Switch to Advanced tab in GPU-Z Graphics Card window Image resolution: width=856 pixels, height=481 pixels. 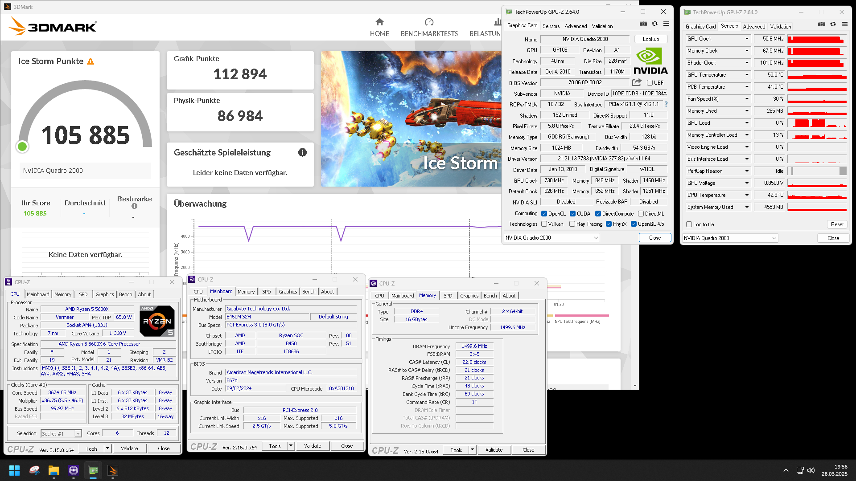click(576, 26)
